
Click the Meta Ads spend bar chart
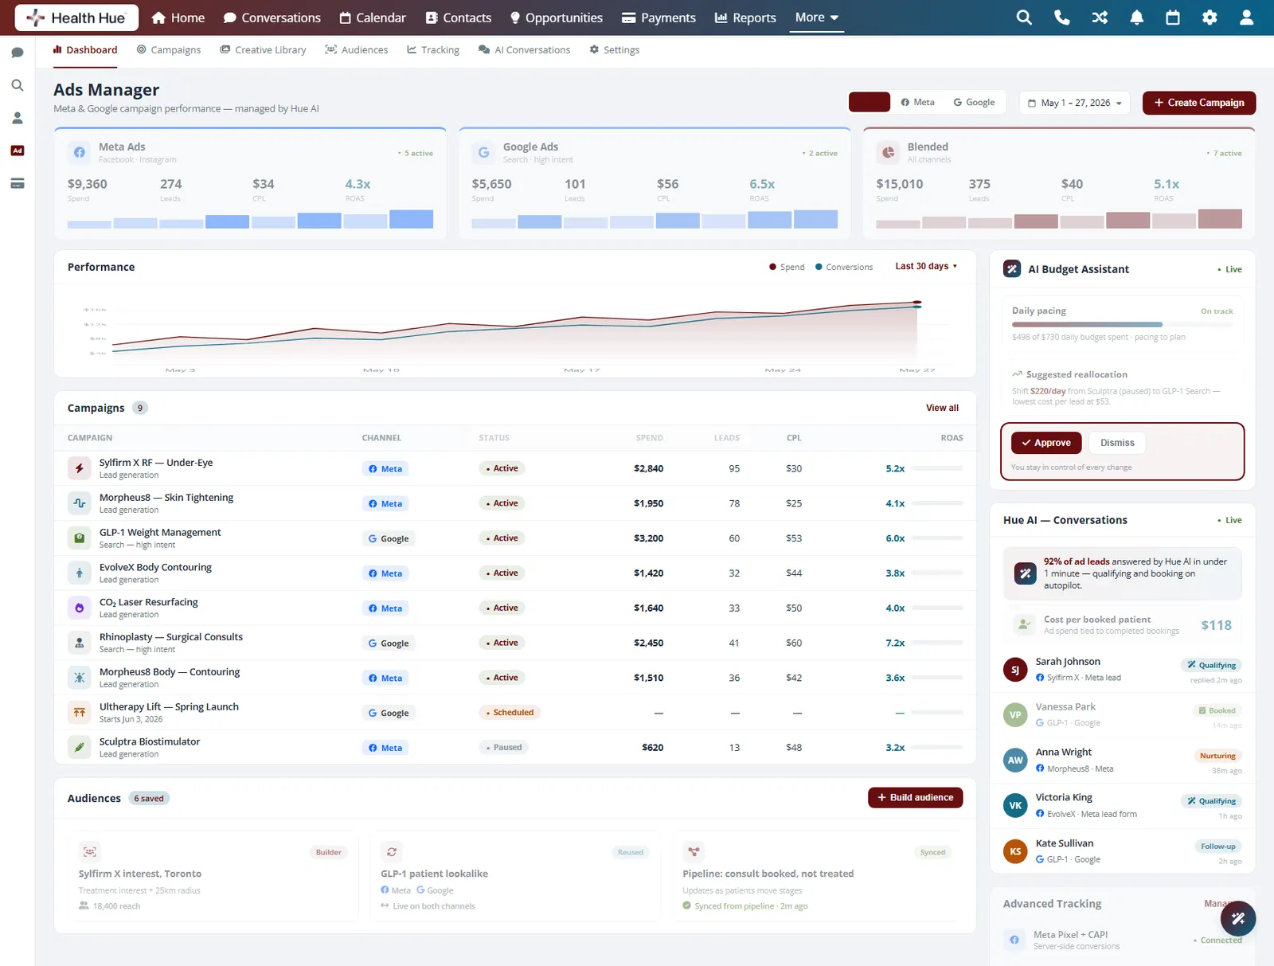click(x=250, y=219)
